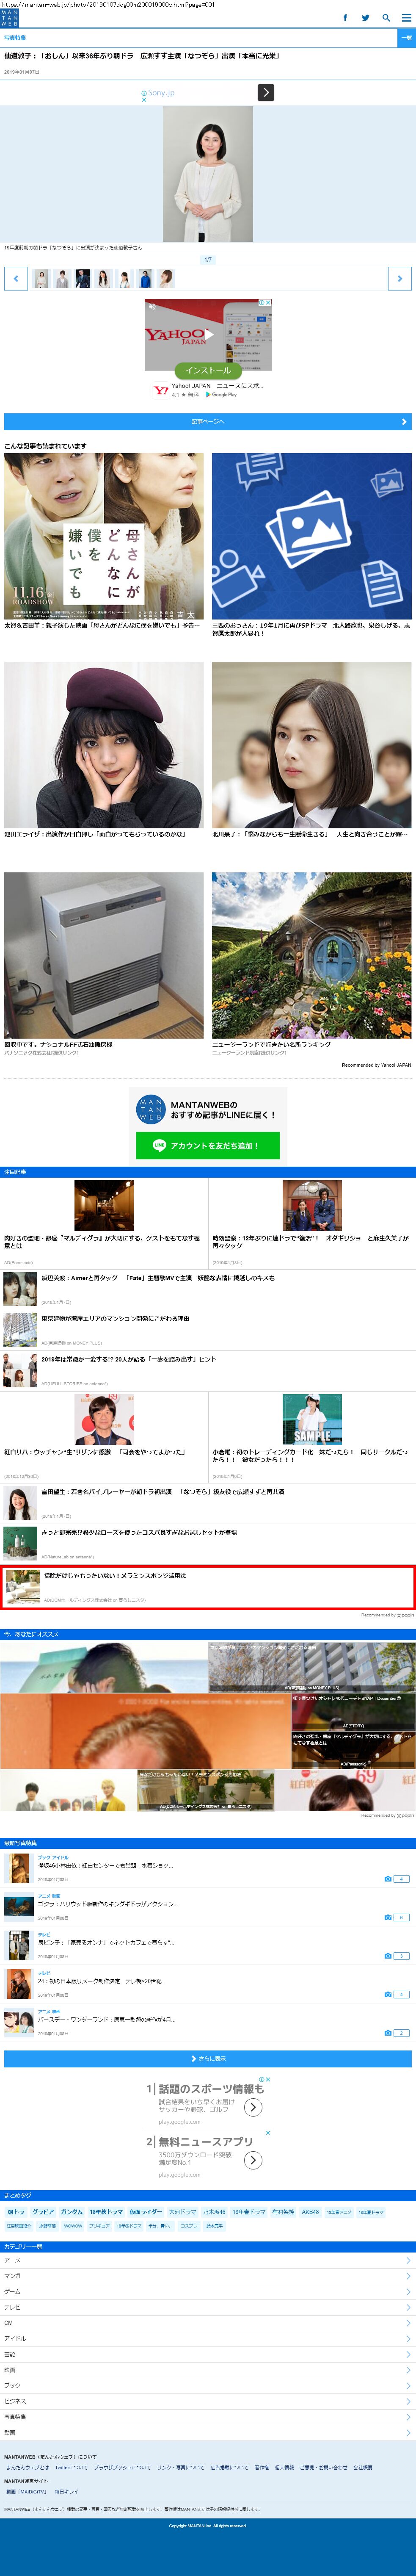Image resolution: width=416 pixels, height=2576 pixels.
Task: Open the 小倉唯 trading card article link
Action: tap(311, 1456)
